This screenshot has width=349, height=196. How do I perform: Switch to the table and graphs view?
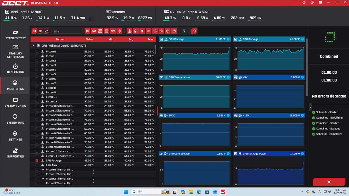tap(34, 31)
